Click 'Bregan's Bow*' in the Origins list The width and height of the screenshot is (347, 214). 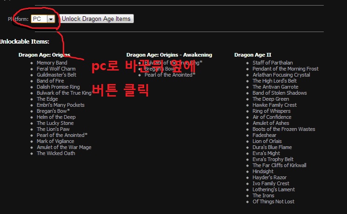(53, 111)
